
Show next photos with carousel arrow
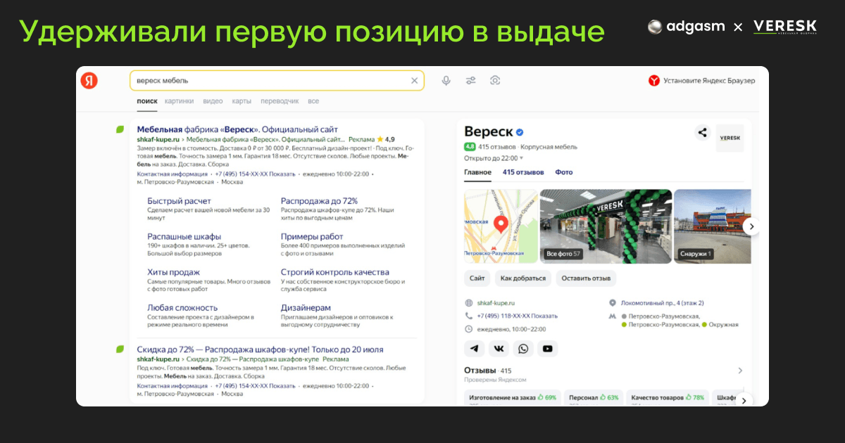tap(751, 226)
